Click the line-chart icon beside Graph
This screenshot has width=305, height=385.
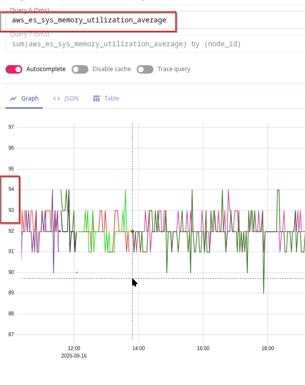[13, 98]
